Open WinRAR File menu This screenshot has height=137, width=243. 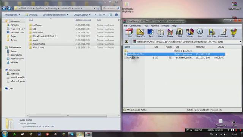pyautogui.click(x=126, y=25)
